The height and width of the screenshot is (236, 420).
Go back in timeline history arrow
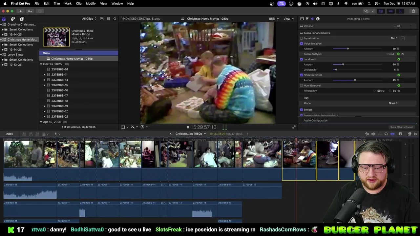click(x=171, y=134)
